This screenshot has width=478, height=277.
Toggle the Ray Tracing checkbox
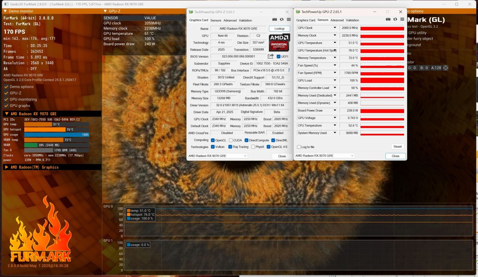(230, 147)
